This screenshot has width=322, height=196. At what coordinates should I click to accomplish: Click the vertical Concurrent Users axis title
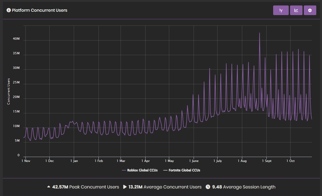[x=9, y=91]
